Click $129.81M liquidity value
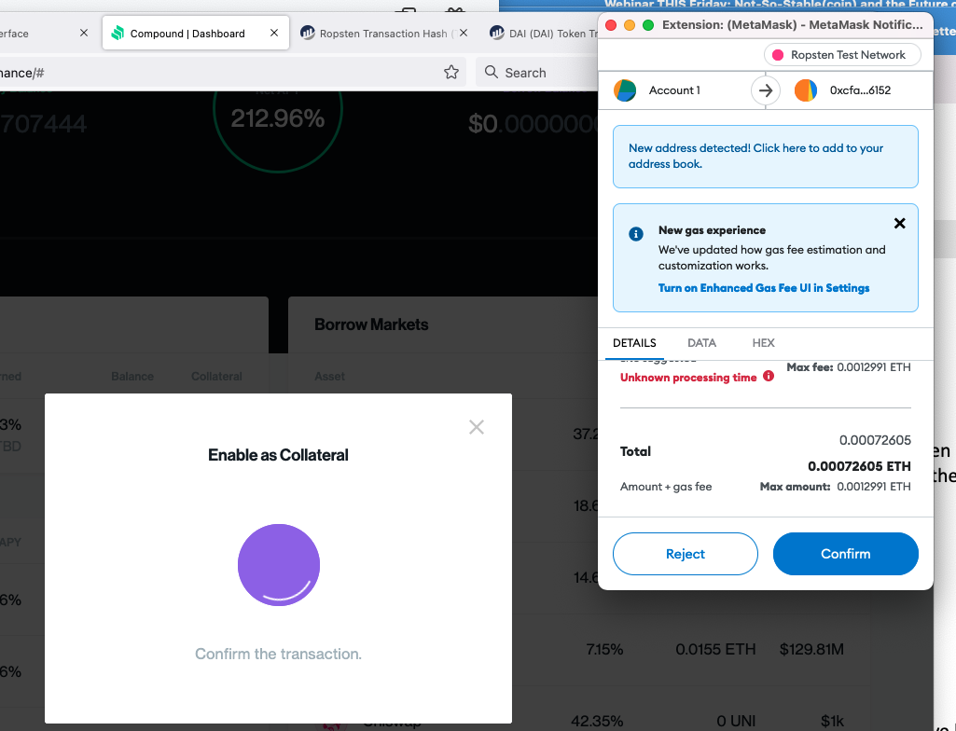 tap(811, 649)
